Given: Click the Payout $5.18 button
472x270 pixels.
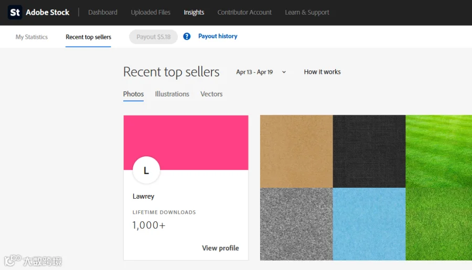Looking at the screenshot, I should [x=154, y=37].
